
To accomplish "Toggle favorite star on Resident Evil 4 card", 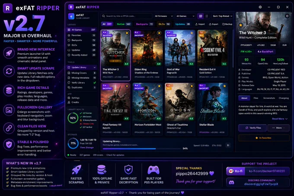I will pos(224,33).
